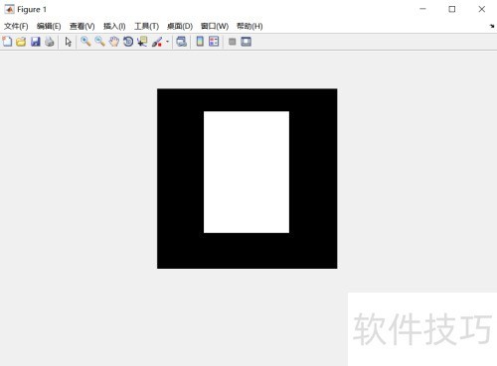Viewport: 497px width, 366px height.
Task: Click the white rectangle in the image
Action: (x=247, y=173)
